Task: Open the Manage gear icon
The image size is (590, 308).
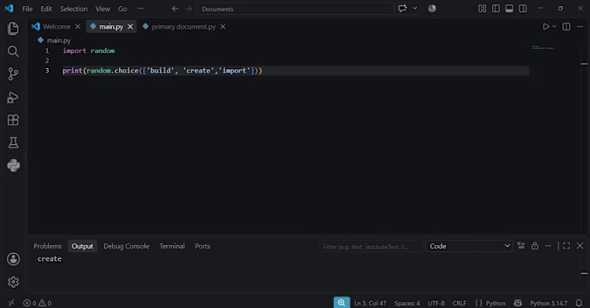Action: 13,282
